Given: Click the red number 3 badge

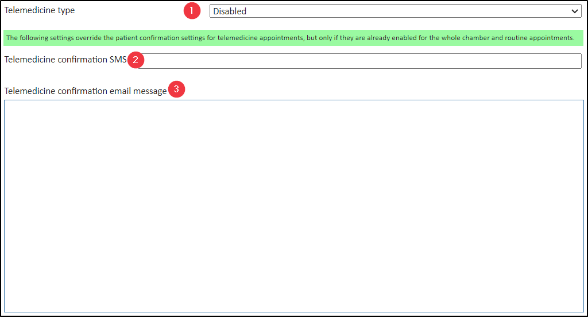Looking at the screenshot, I should pos(176,89).
